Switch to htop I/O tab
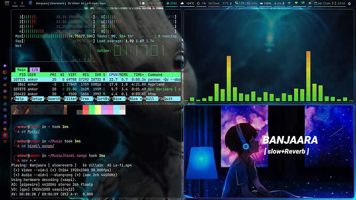356x200 pixels. 35,70
